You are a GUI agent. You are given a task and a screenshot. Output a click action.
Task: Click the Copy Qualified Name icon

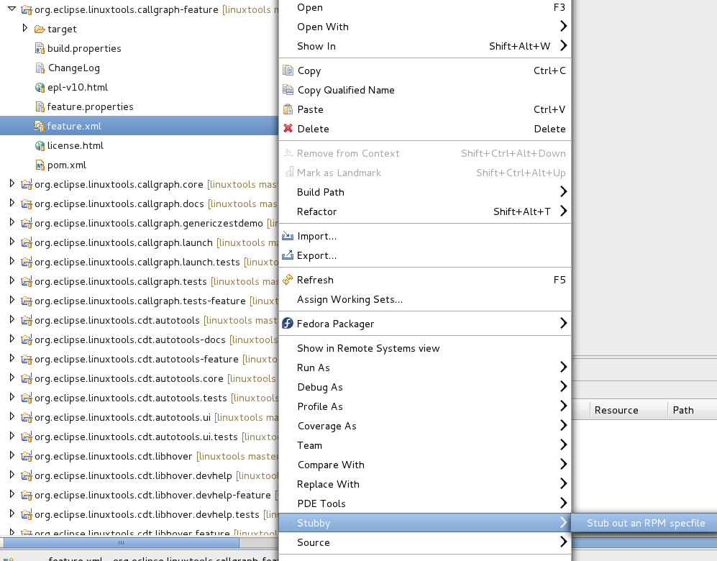click(x=288, y=90)
